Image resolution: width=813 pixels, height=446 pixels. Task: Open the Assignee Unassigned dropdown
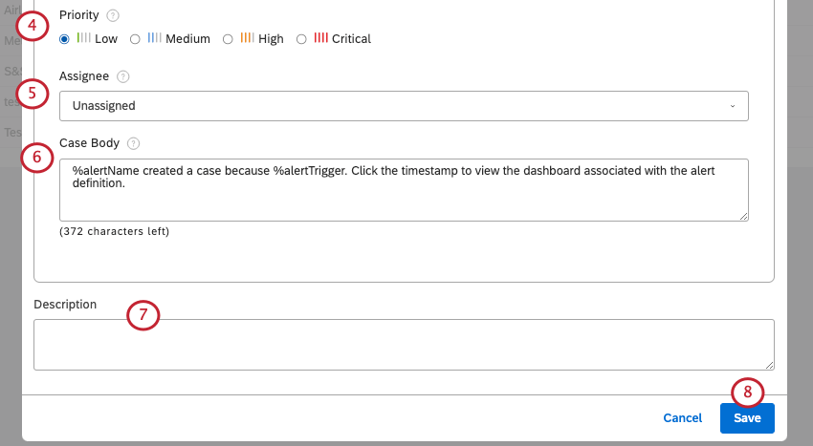404,106
